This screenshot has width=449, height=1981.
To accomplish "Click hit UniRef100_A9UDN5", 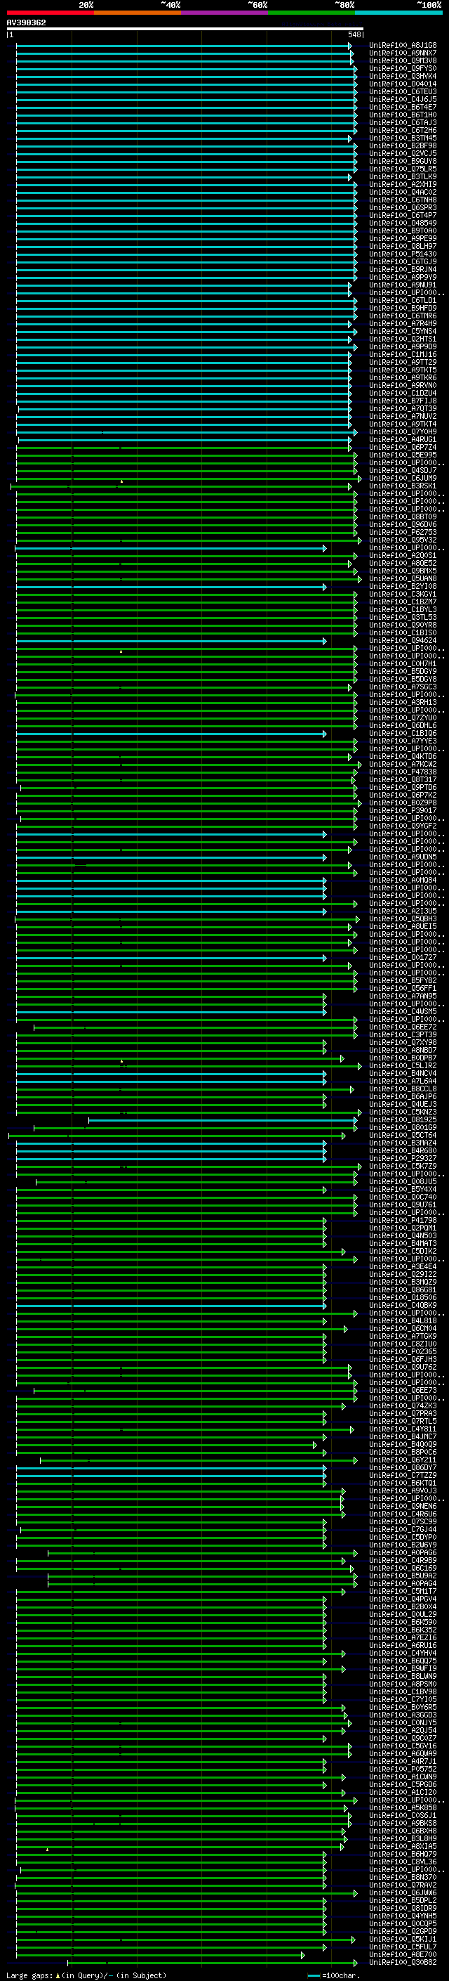I will click(x=403, y=857).
